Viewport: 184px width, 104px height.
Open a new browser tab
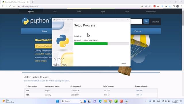(x=32, y=2)
